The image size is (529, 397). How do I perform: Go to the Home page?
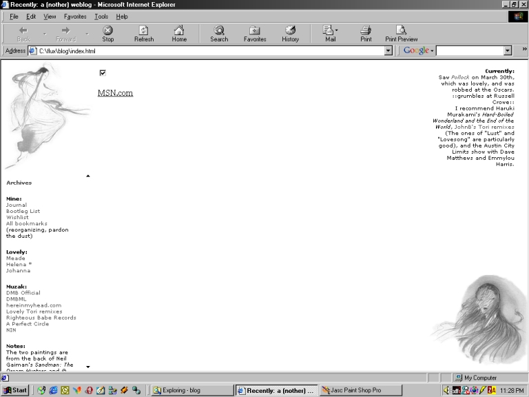click(x=179, y=34)
